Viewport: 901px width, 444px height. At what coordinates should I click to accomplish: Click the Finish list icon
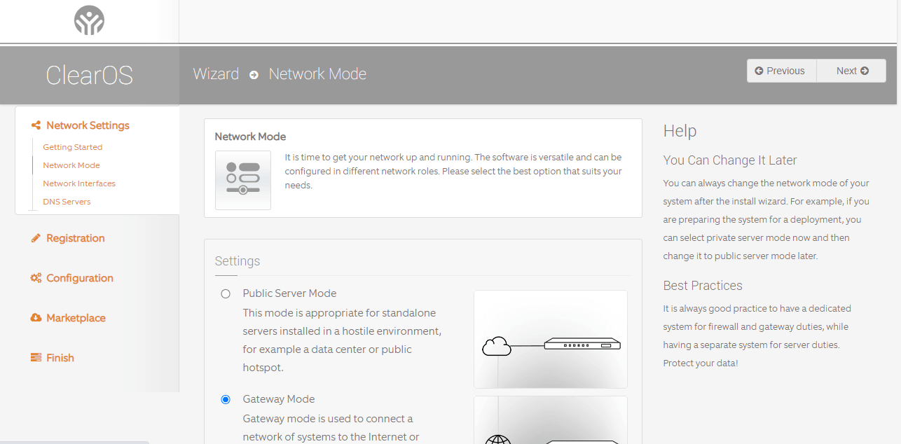[35, 357]
